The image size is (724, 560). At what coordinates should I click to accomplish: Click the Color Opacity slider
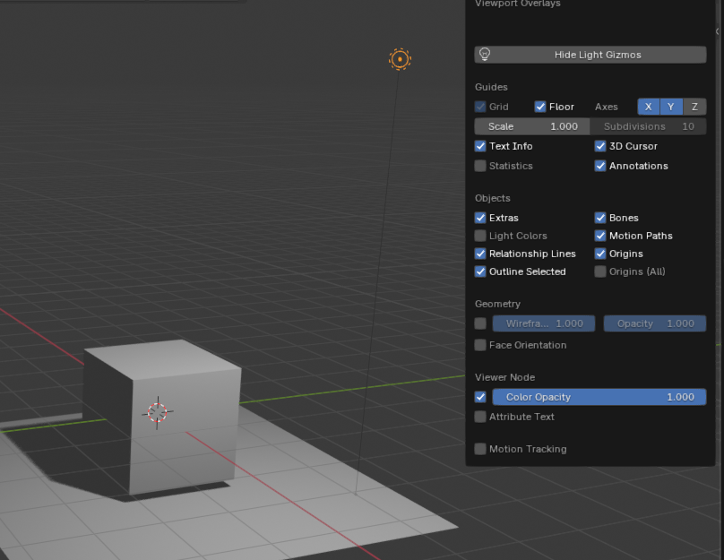(x=599, y=397)
